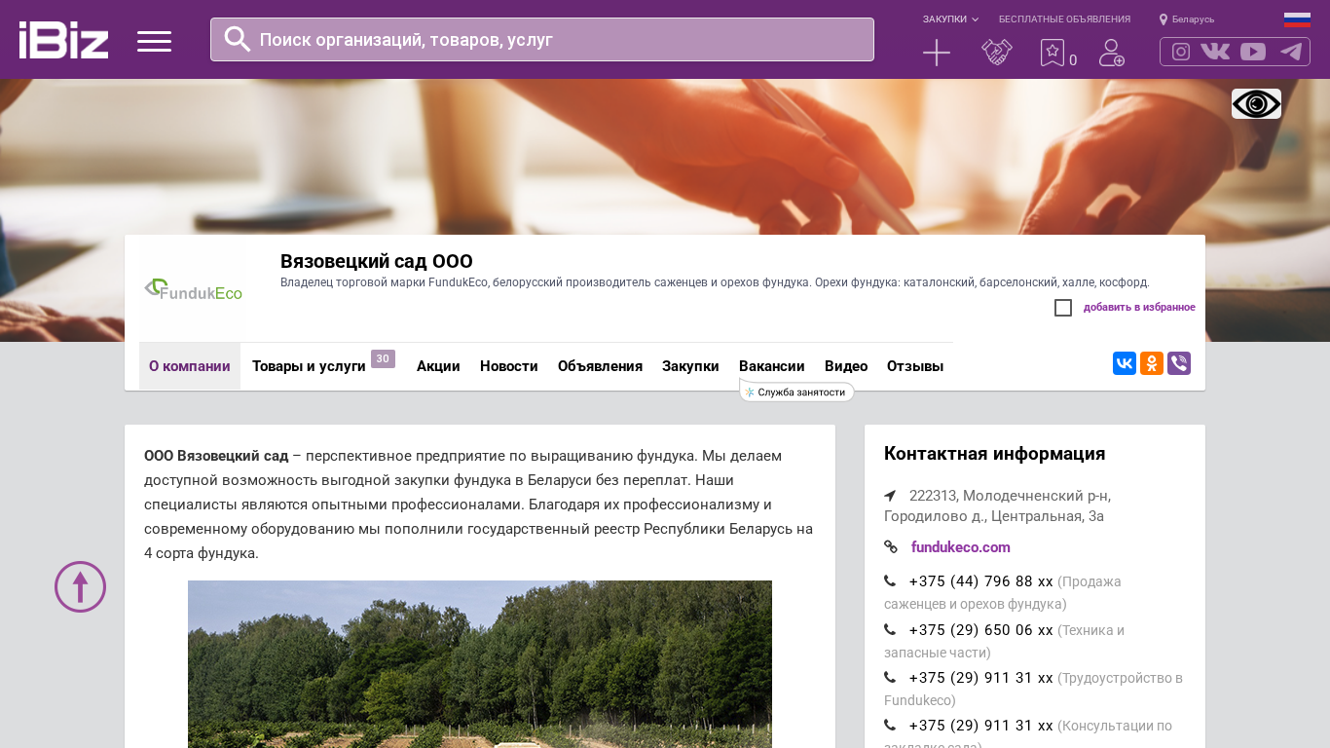This screenshot has width=1330, height=748.
Task: Click the user registration icon
Action: click(x=1112, y=53)
